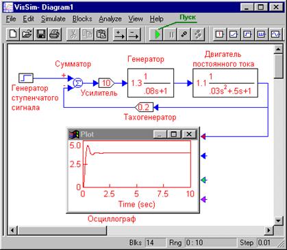
Task: Click the VisSim window system menu icon
Action: pos(8,7)
